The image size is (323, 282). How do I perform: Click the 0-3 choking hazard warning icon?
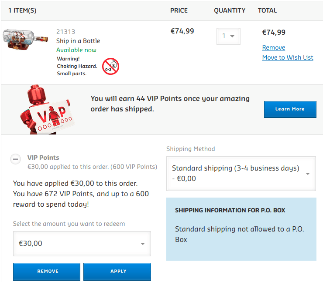click(110, 67)
